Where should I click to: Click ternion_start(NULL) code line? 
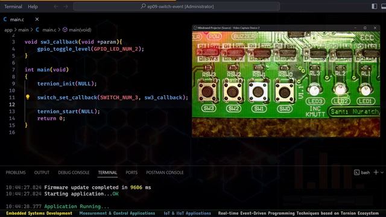[x=69, y=112]
